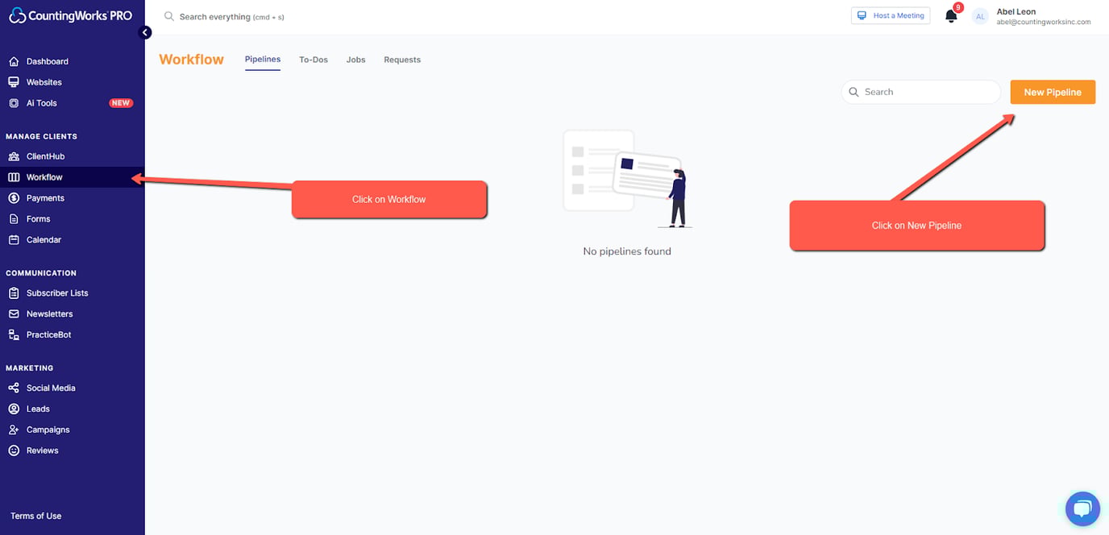Screen dimensions: 1109x535
Task: Open PracticeBot from the sidebar
Action: (x=48, y=334)
